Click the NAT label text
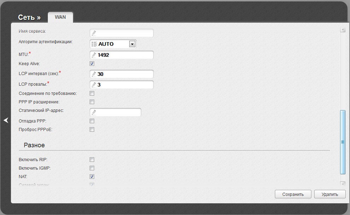The image size is (350, 215). click(x=23, y=177)
